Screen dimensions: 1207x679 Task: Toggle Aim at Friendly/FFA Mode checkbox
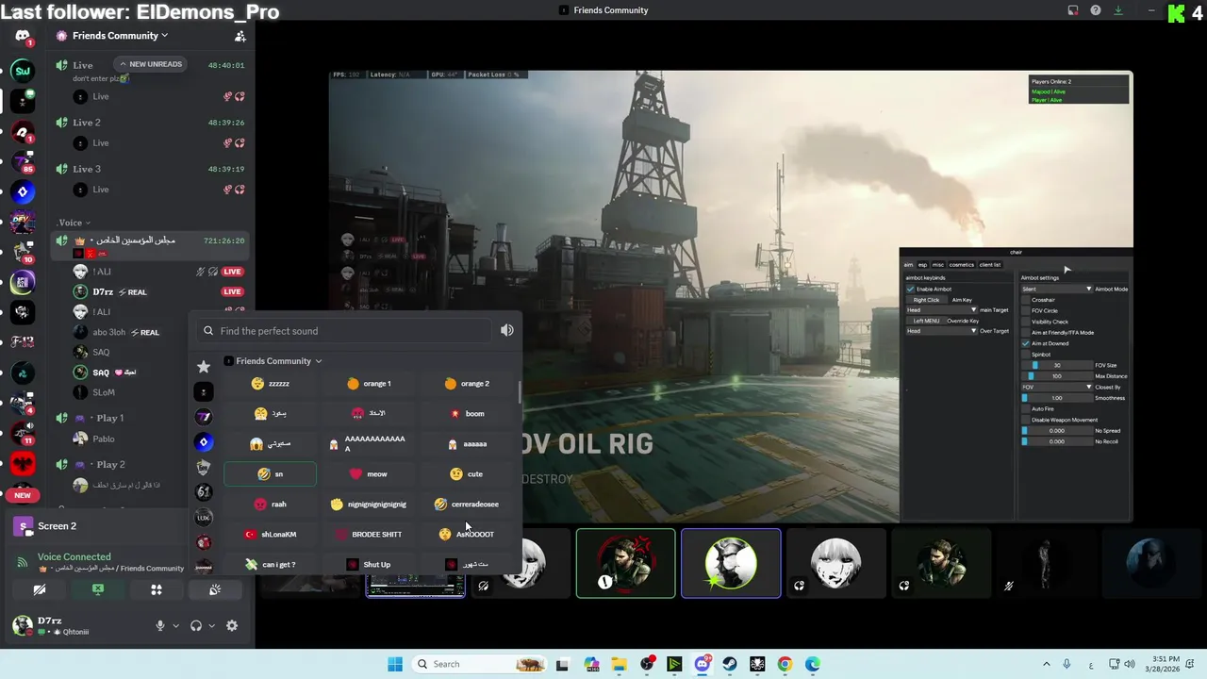pyautogui.click(x=1025, y=332)
